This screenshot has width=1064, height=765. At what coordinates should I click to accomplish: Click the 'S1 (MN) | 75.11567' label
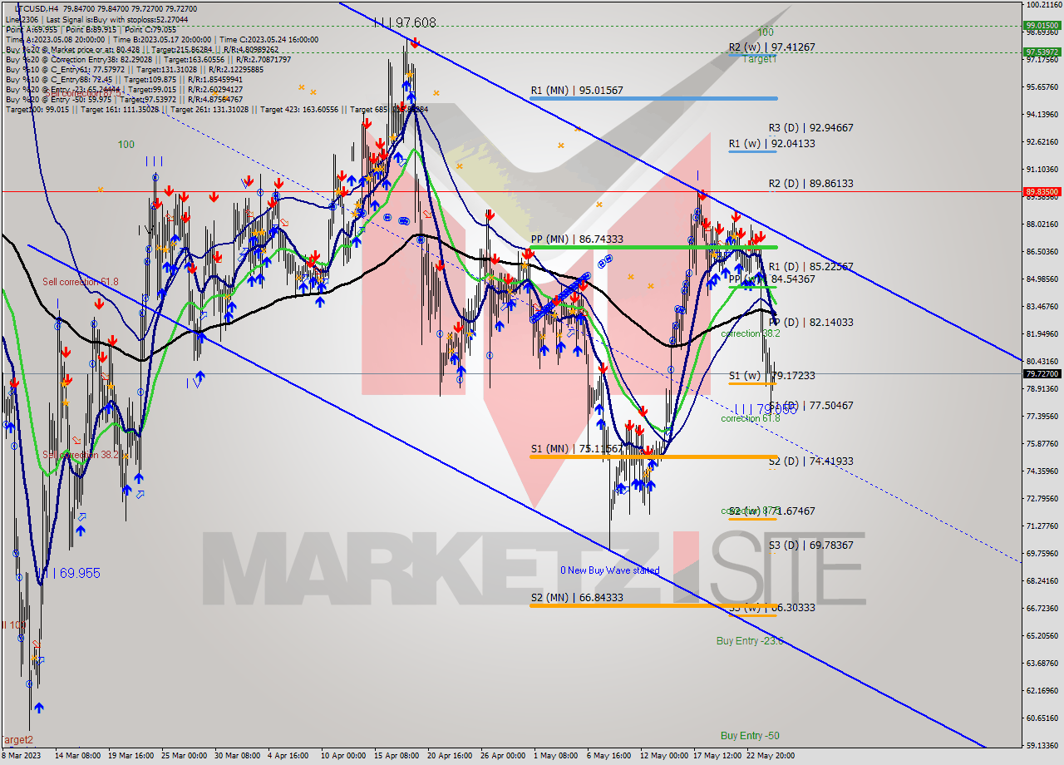[576, 449]
